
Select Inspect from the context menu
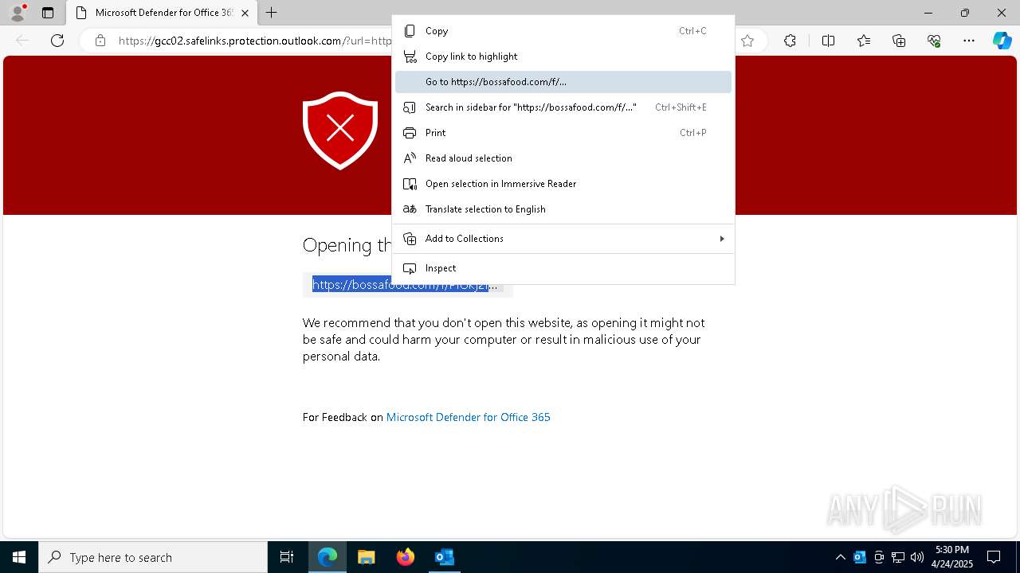(x=563, y=268)
